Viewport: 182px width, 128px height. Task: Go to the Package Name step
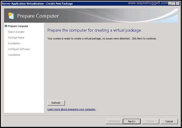tap(16, 38)
